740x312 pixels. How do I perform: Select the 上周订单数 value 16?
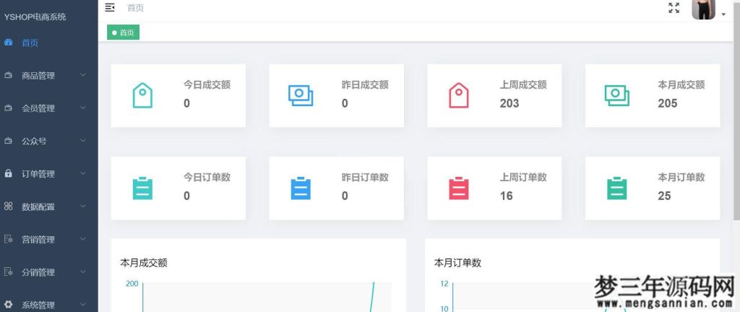click(x=507, y=196)
